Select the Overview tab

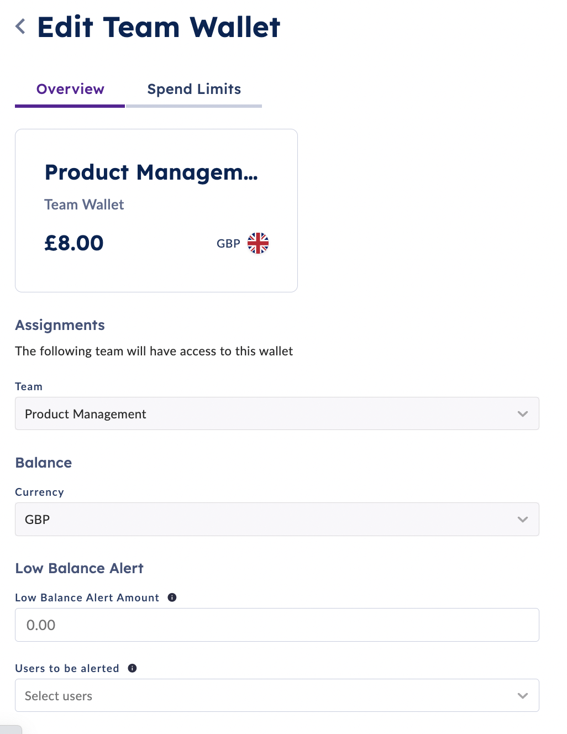click(70, 89)
